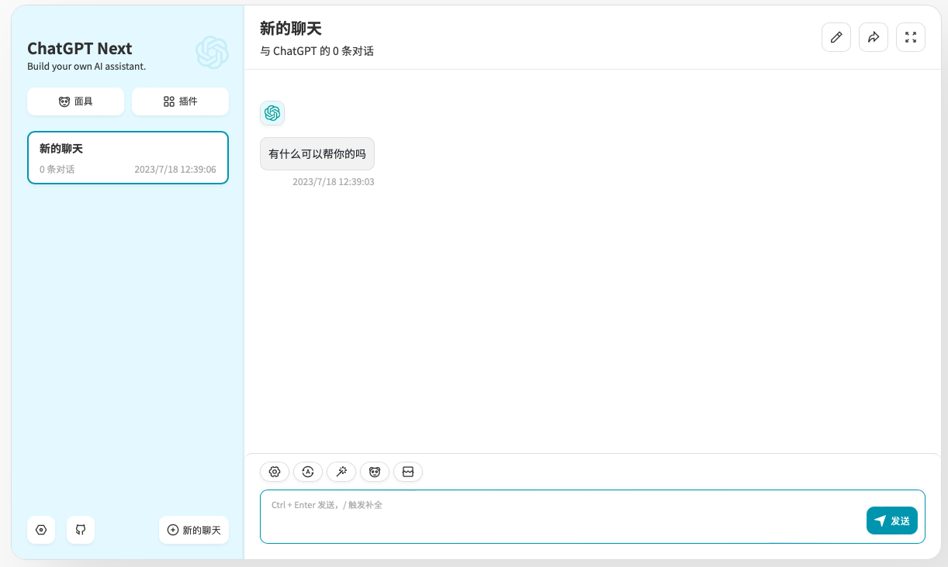948x567 pixels.
Task: Open the 面具 masks button
Action: click(75, 101)
